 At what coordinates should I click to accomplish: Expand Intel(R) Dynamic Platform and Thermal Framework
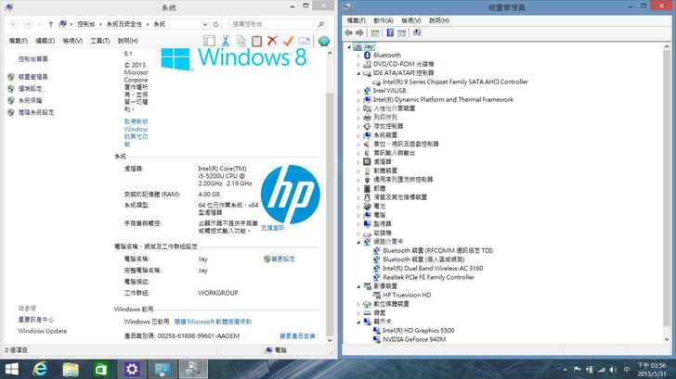tap(359, 99)
